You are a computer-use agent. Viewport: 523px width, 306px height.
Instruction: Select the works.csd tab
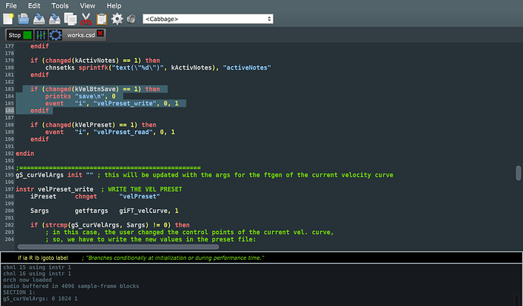[x=80, y=35]
